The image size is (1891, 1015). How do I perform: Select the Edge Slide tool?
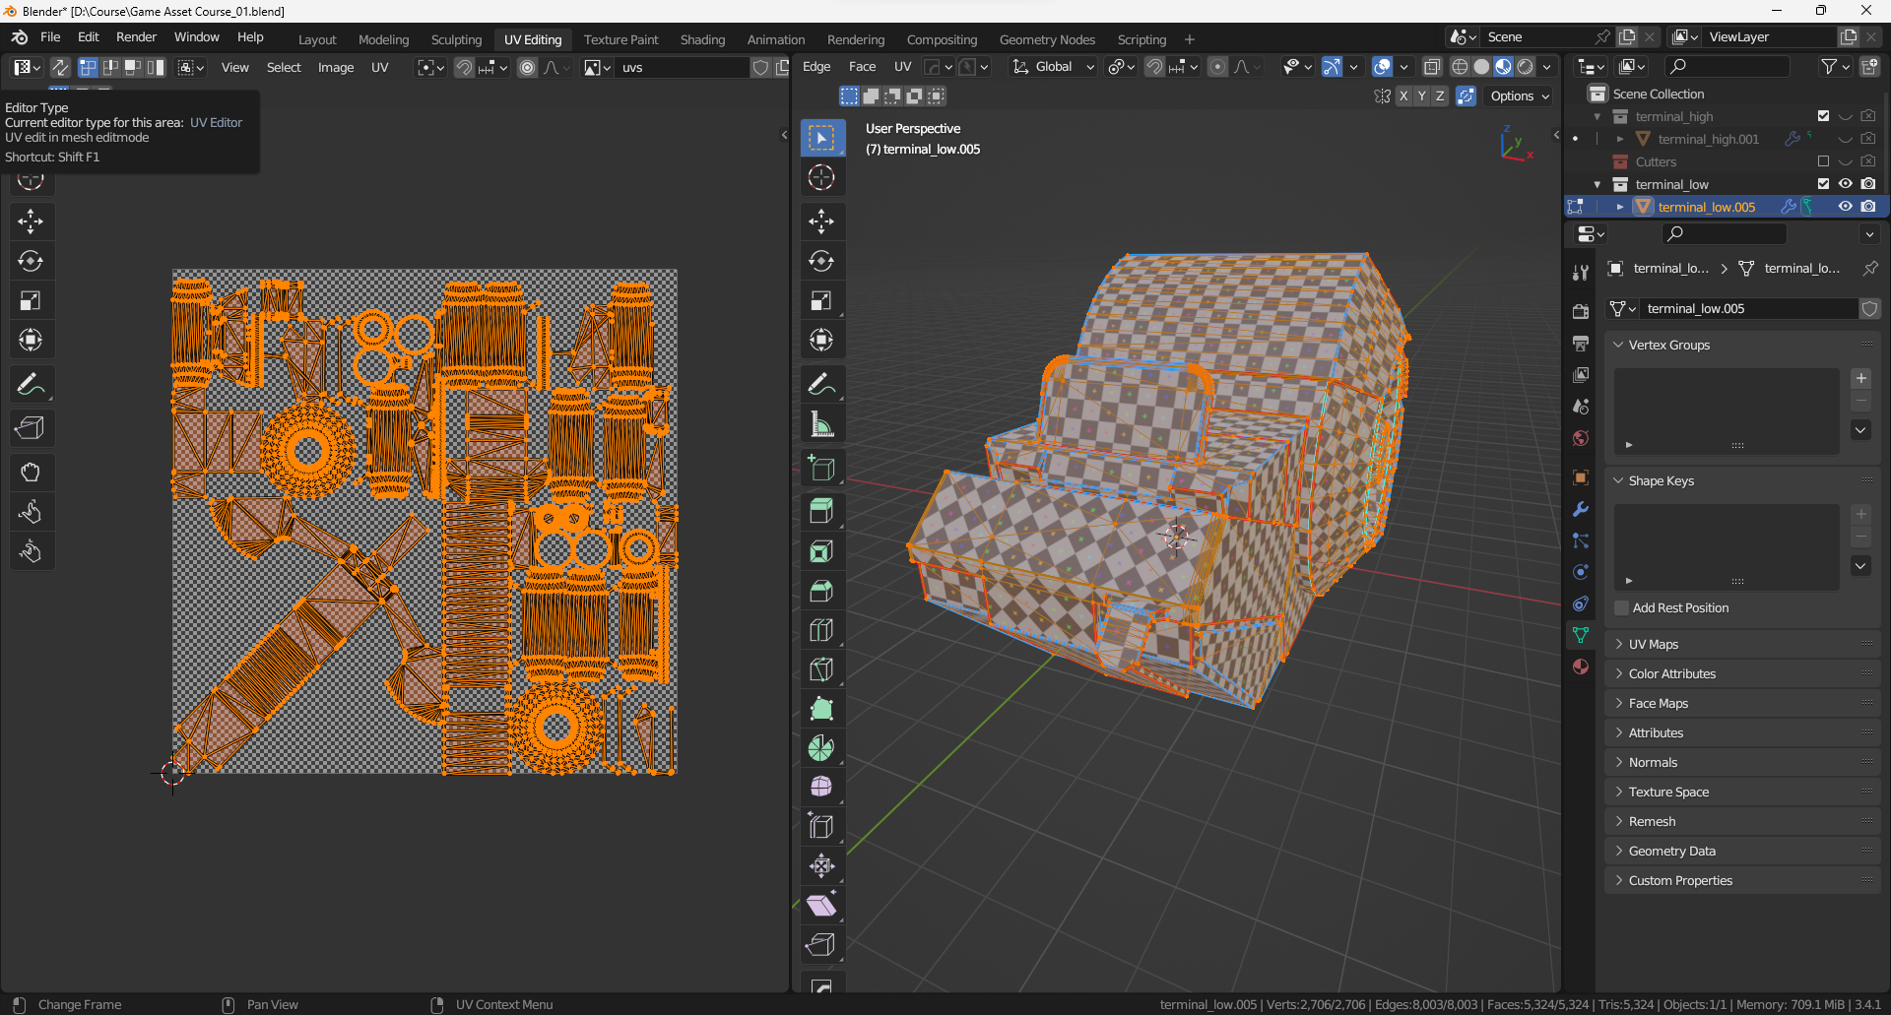821,827
